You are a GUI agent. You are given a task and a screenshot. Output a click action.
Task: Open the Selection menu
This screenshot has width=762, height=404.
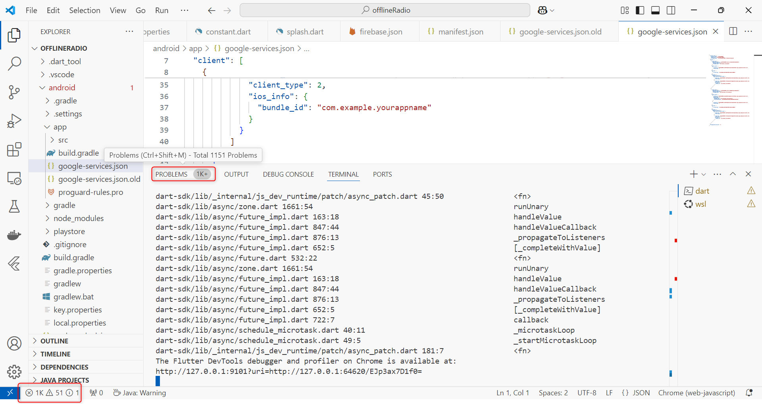[x=85, y=10]
